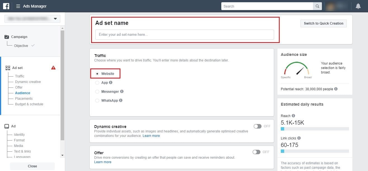Click Switch to Quick Creation button
The width and height of the screenshot is (368, 171).
point(323,23)
